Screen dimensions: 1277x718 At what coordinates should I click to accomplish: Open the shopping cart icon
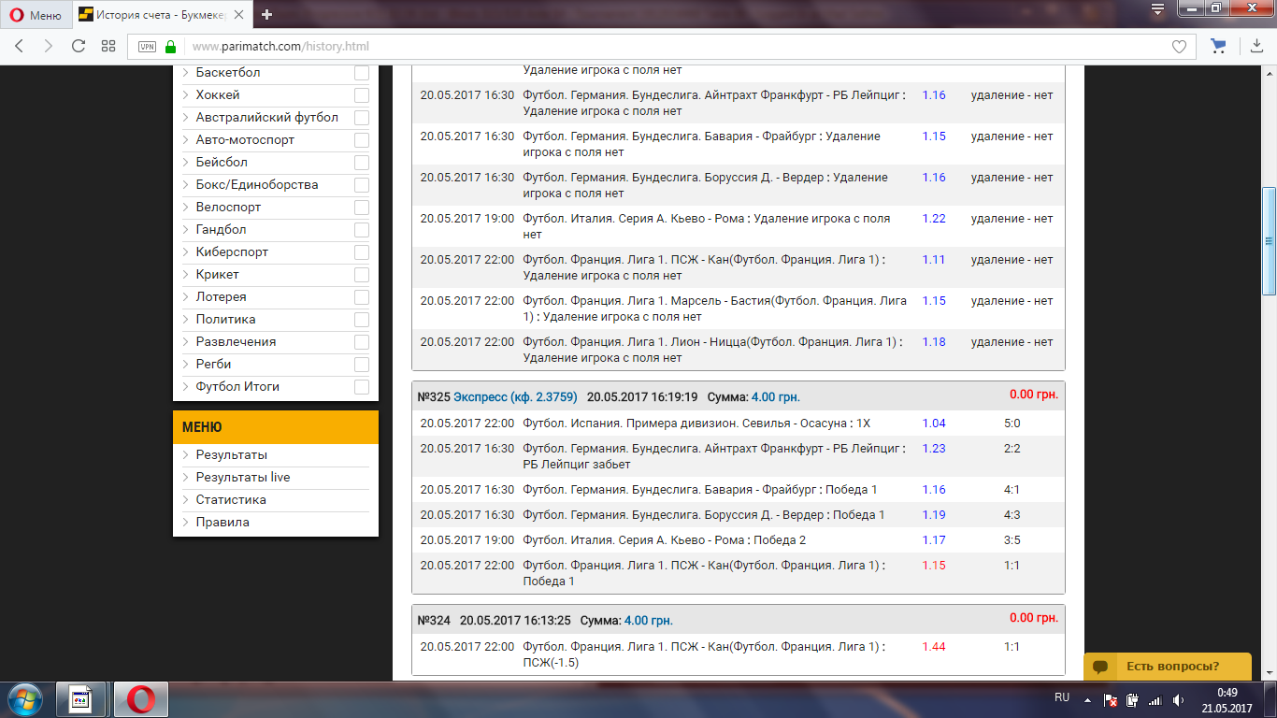(1218, 47)
